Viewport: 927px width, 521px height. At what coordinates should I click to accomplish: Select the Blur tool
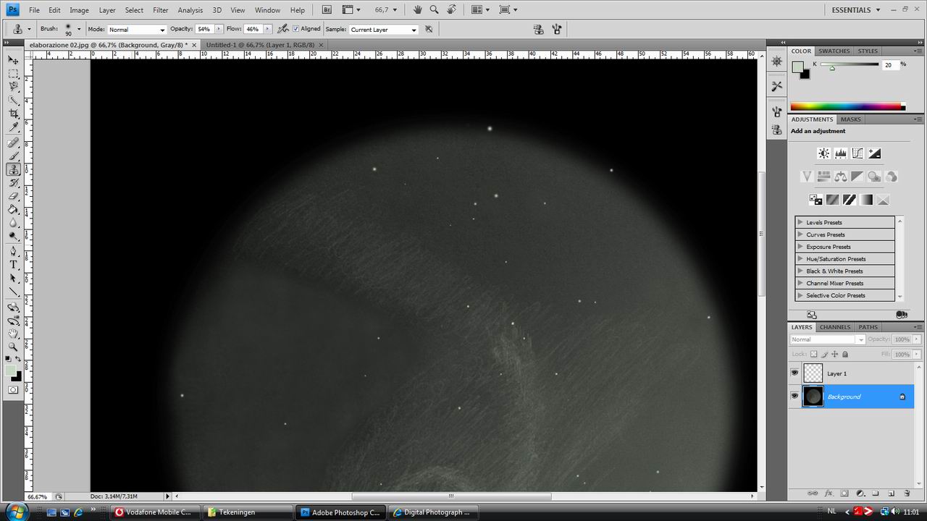tap(13, 223)
